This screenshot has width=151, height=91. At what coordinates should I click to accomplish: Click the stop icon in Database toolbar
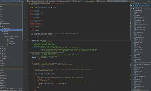pyautogui.click(x=141, y=3)
